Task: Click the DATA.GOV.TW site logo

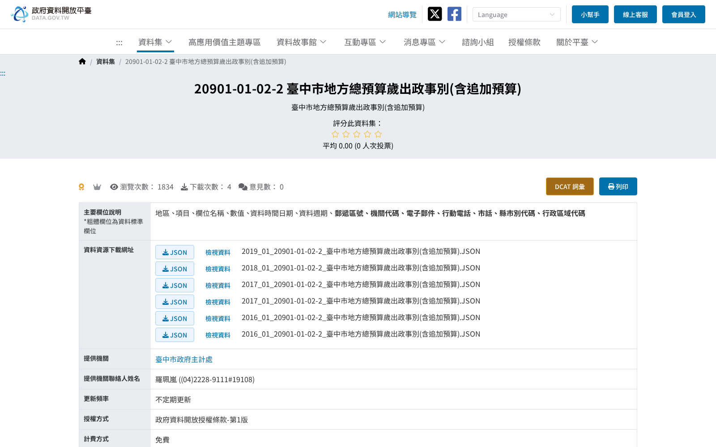Action: coord(51,14)
